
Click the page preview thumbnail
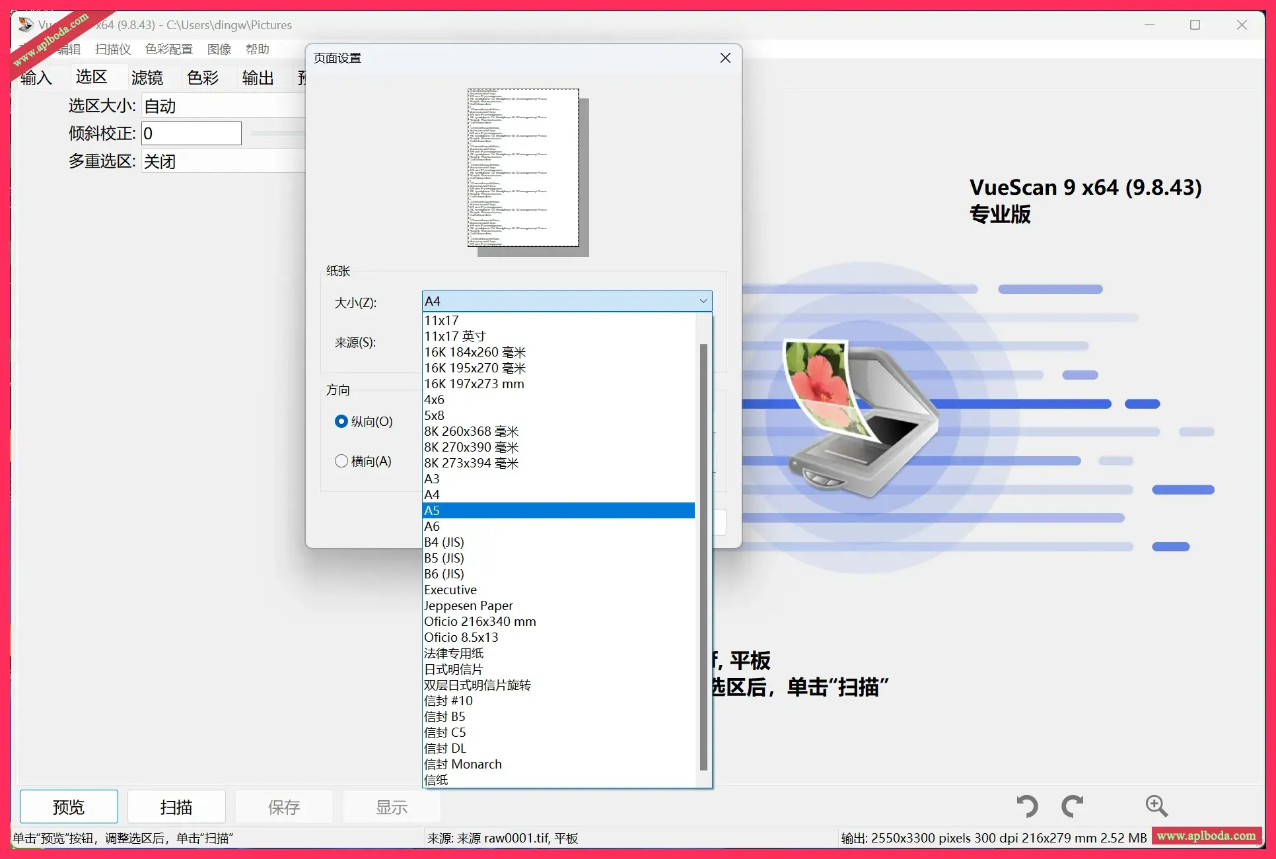click(523, 168)
